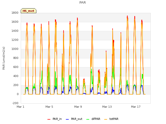
Task: Click the Mar 17 x-axis tick label
Action: click(136, 107)
